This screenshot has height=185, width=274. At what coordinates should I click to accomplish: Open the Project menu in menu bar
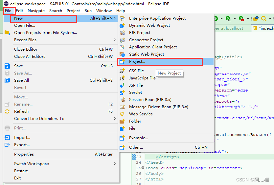(x=73, y=10)
